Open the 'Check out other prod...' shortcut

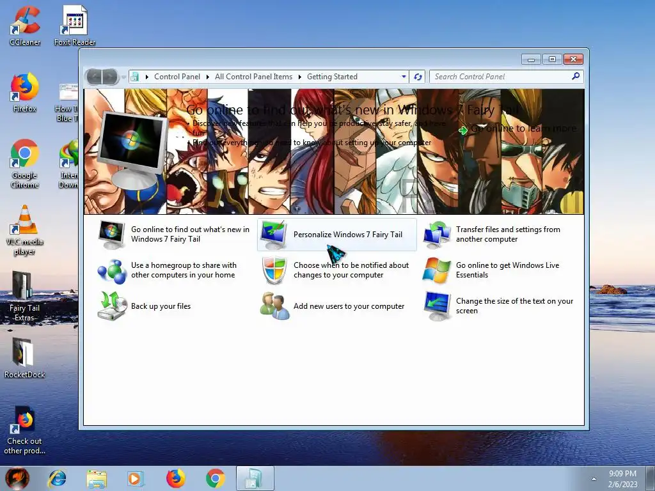coord(24,430)
